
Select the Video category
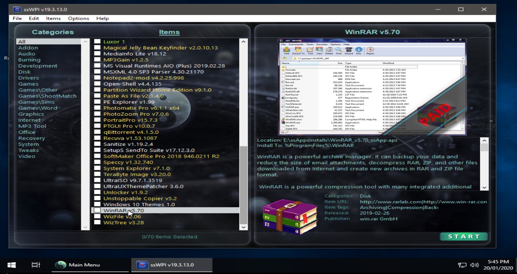[x=26, y=156]
